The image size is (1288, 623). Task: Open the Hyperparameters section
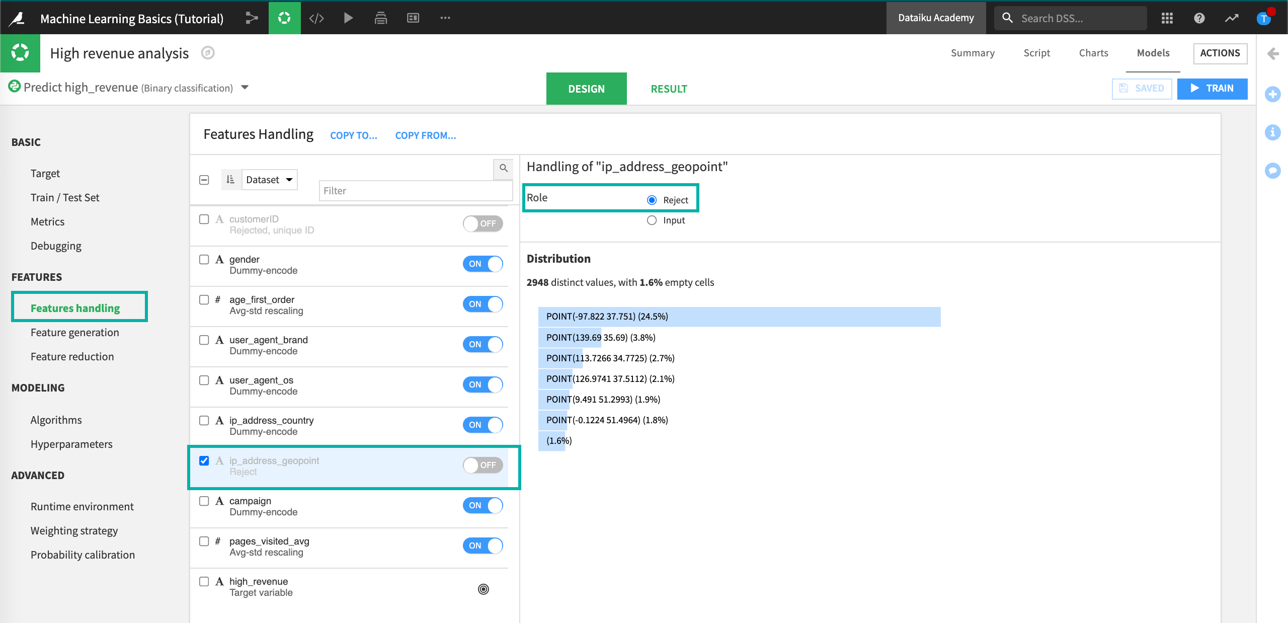(71, 444)
